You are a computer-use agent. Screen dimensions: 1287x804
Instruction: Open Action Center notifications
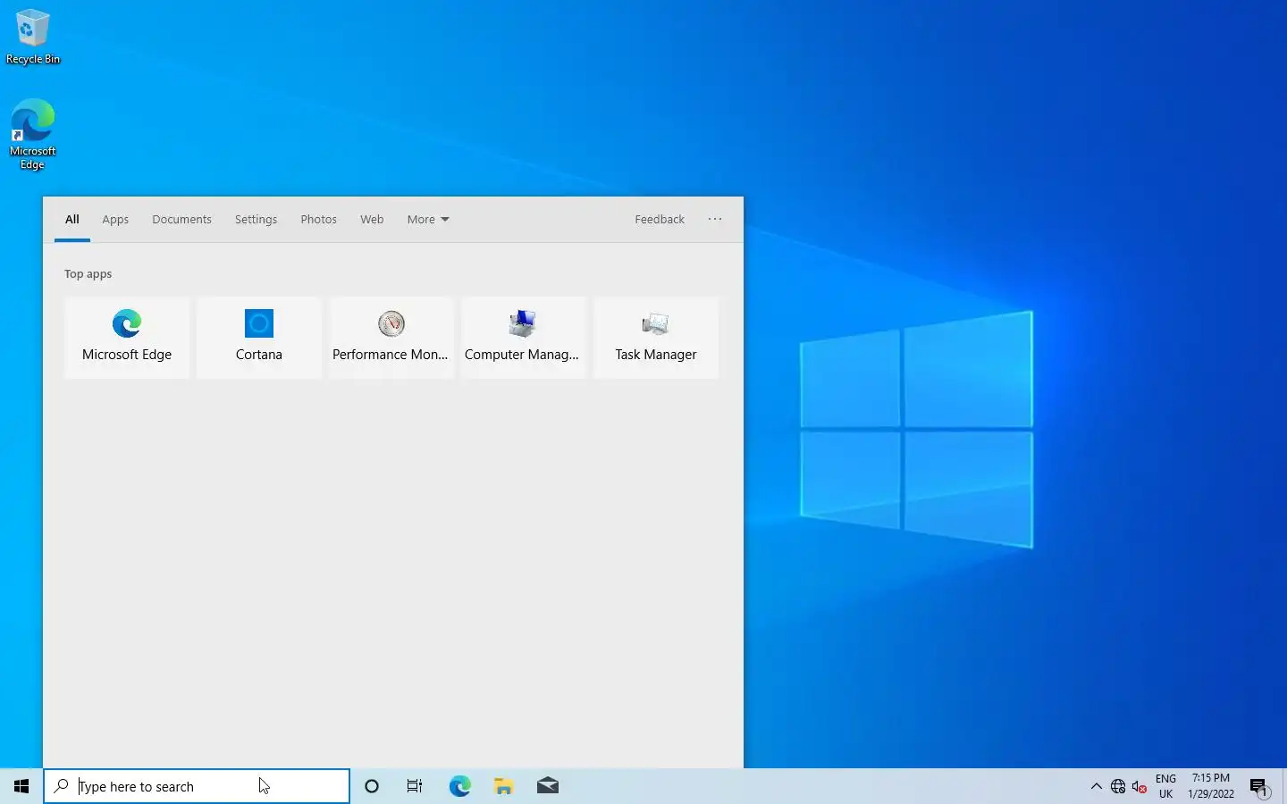click(x=1259, y=787)
